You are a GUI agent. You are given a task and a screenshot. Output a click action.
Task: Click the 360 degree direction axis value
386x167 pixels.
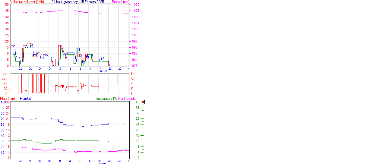click(x=4, y=74)
